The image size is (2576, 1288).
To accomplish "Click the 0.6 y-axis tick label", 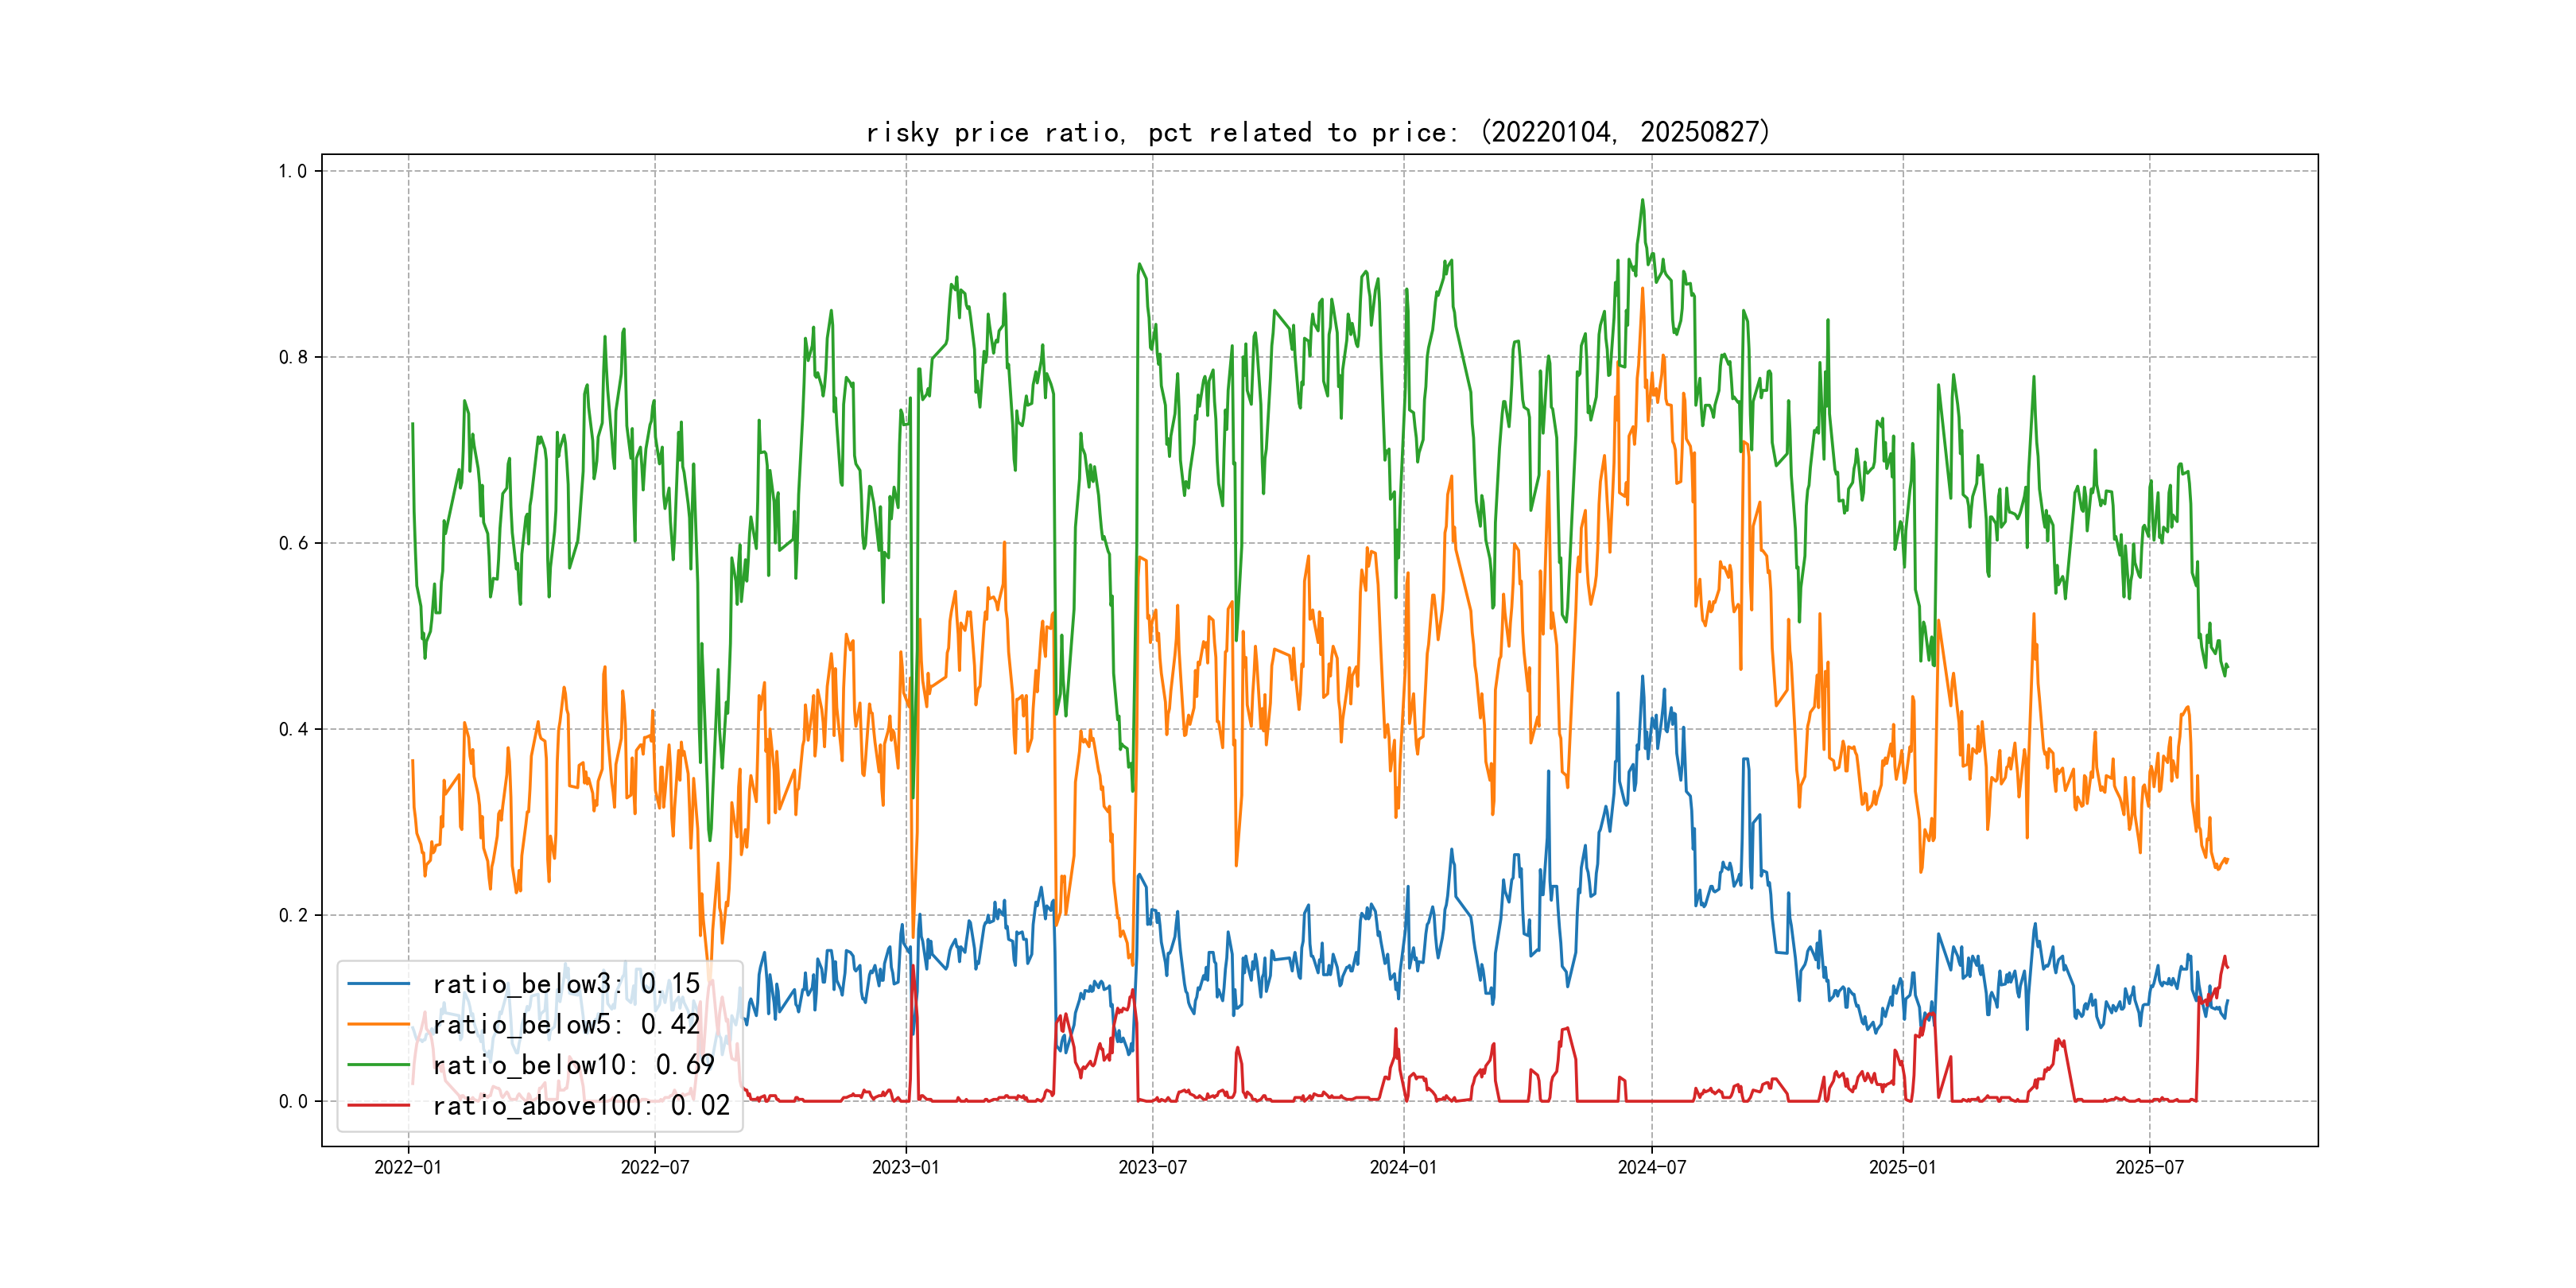I will click(293, 543).
